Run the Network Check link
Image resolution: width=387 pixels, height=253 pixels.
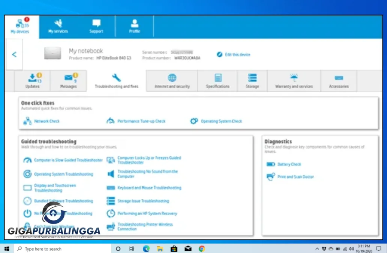point(47,121)
